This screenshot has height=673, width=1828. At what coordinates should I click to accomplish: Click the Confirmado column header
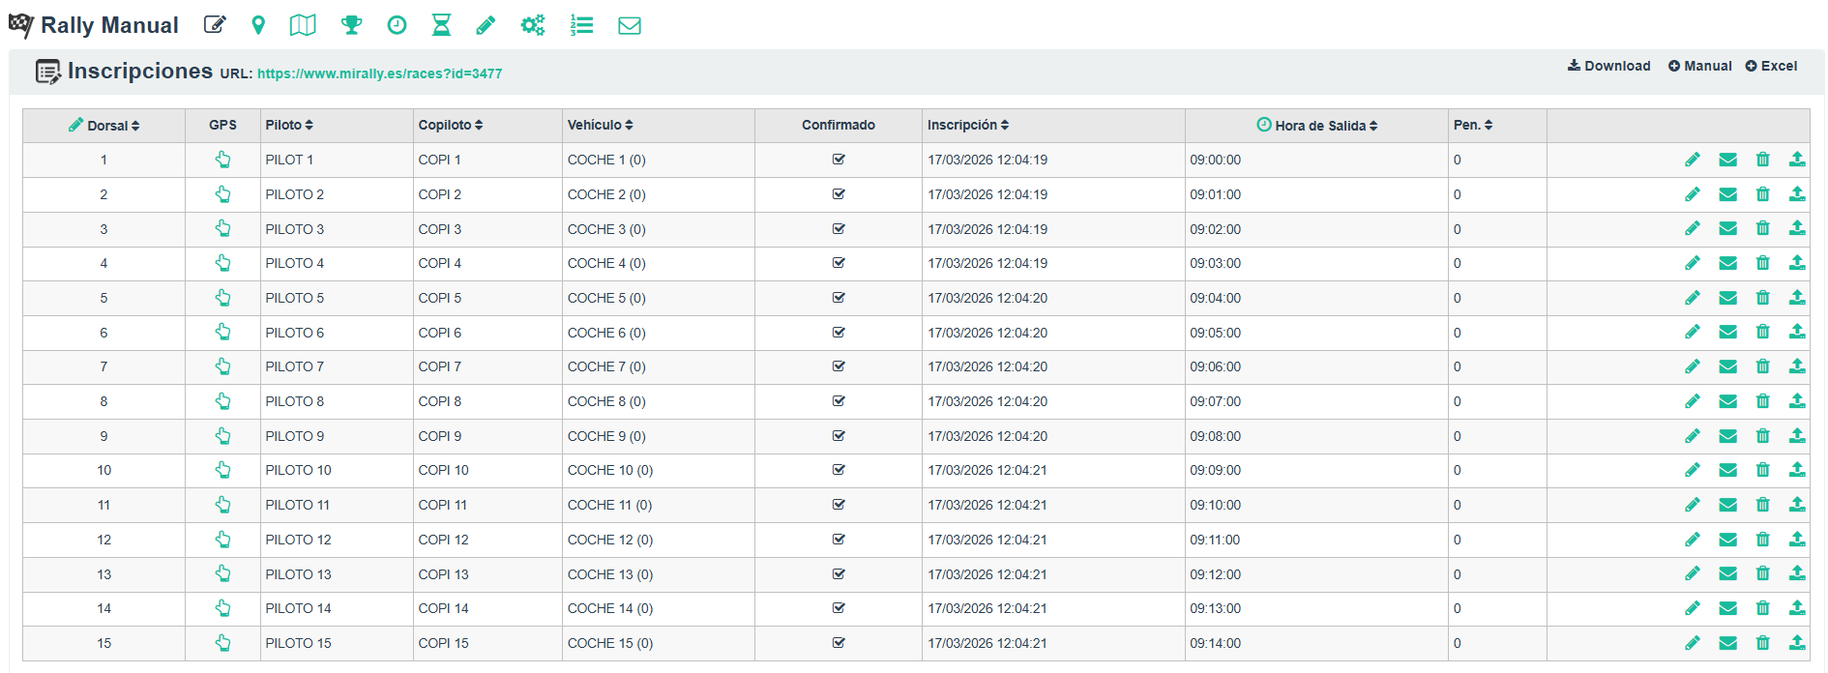[x=839, y=125]
